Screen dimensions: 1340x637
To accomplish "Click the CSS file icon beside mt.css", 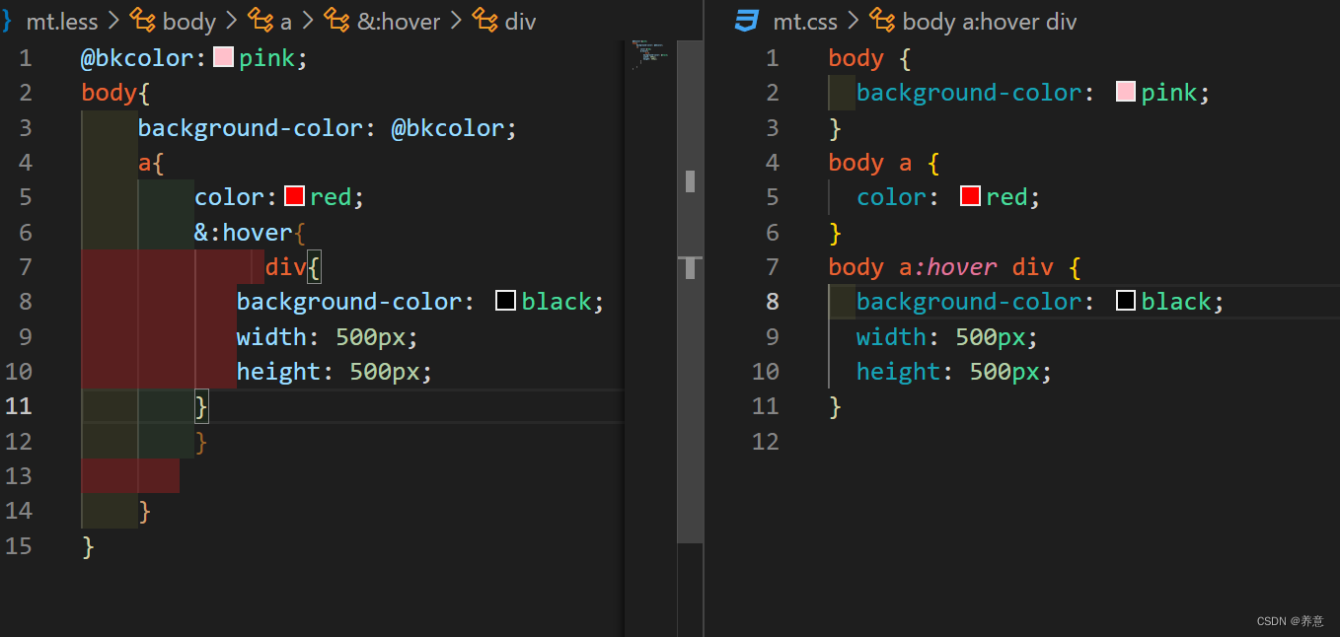I will [746, 21].
